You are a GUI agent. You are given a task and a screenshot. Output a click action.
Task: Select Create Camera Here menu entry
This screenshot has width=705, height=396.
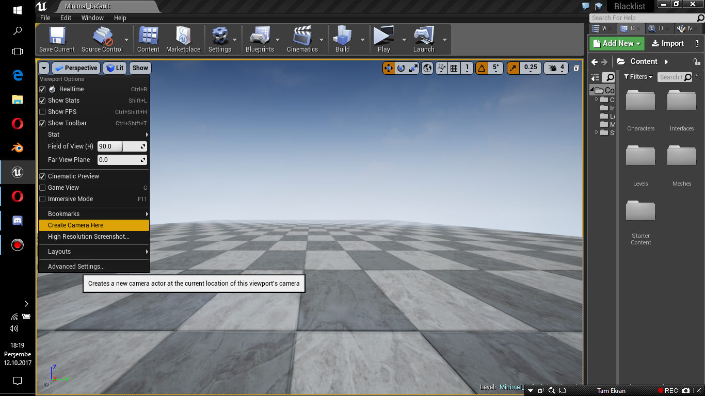pos(94,225)
